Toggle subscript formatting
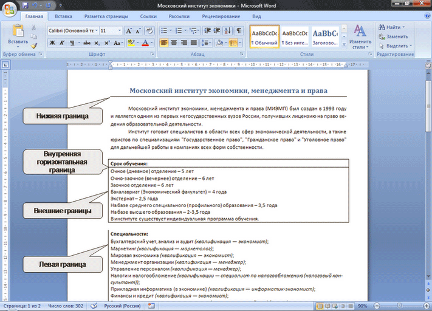The height and width of the screenshot is (311, 432). (x=97, y=43)
